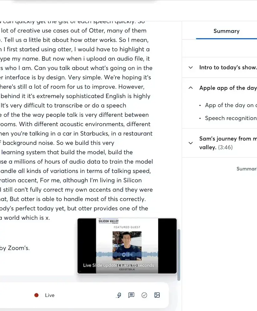Click 'Tell us a little bit' line

click(x=74, y=40)
